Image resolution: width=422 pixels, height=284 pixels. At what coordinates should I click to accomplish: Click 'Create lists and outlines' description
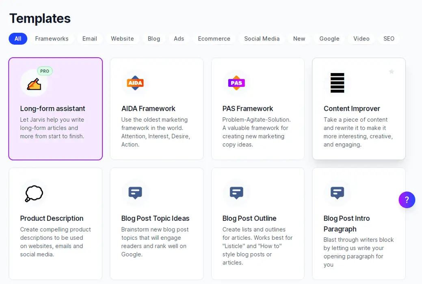[x=257, y=246]
